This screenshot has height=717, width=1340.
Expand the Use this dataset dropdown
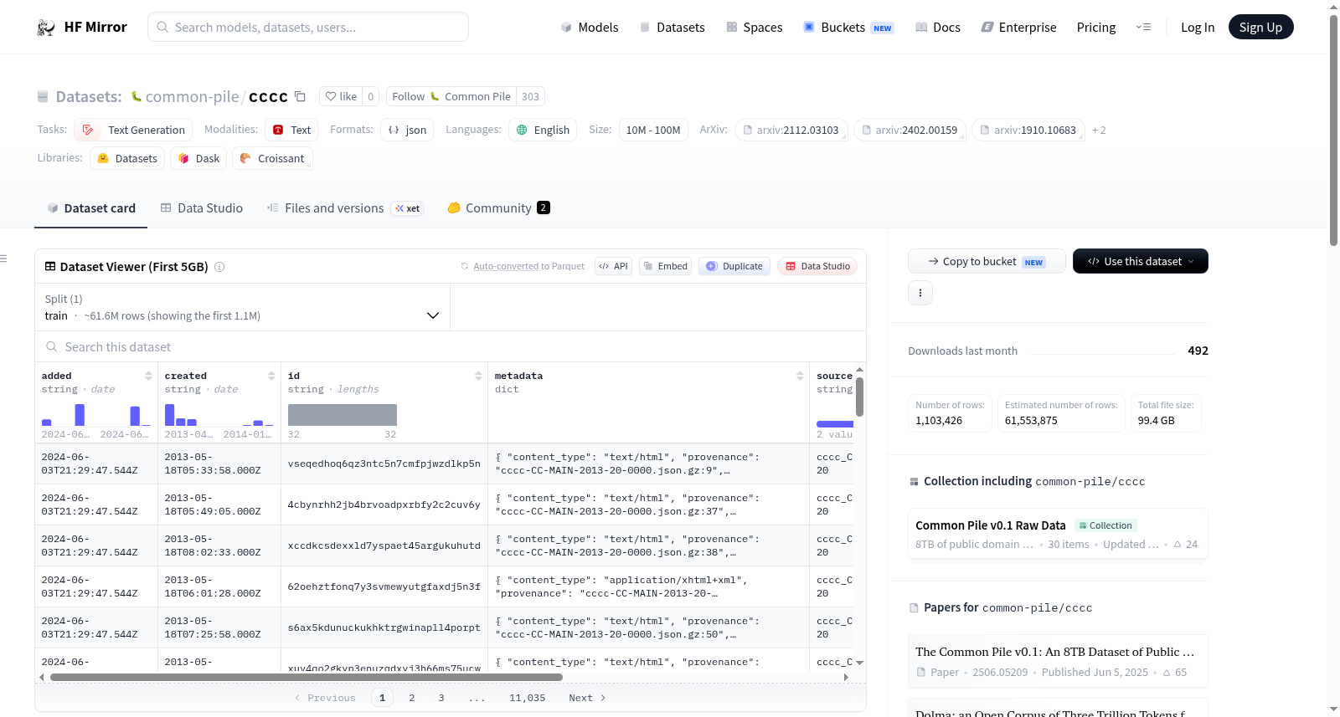point(1141,261)
